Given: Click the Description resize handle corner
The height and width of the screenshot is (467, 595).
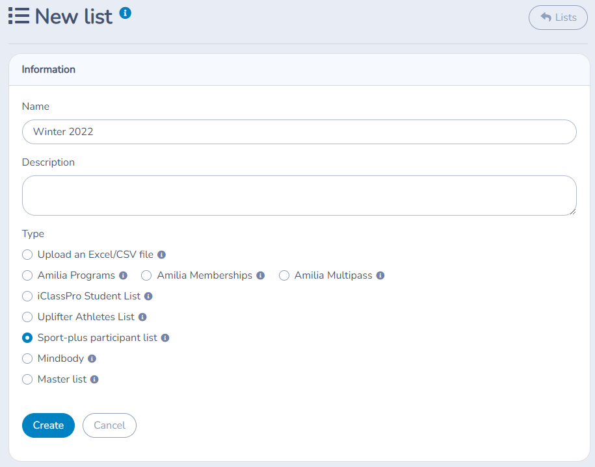Looking at the screenshot, I should (573, 212).
